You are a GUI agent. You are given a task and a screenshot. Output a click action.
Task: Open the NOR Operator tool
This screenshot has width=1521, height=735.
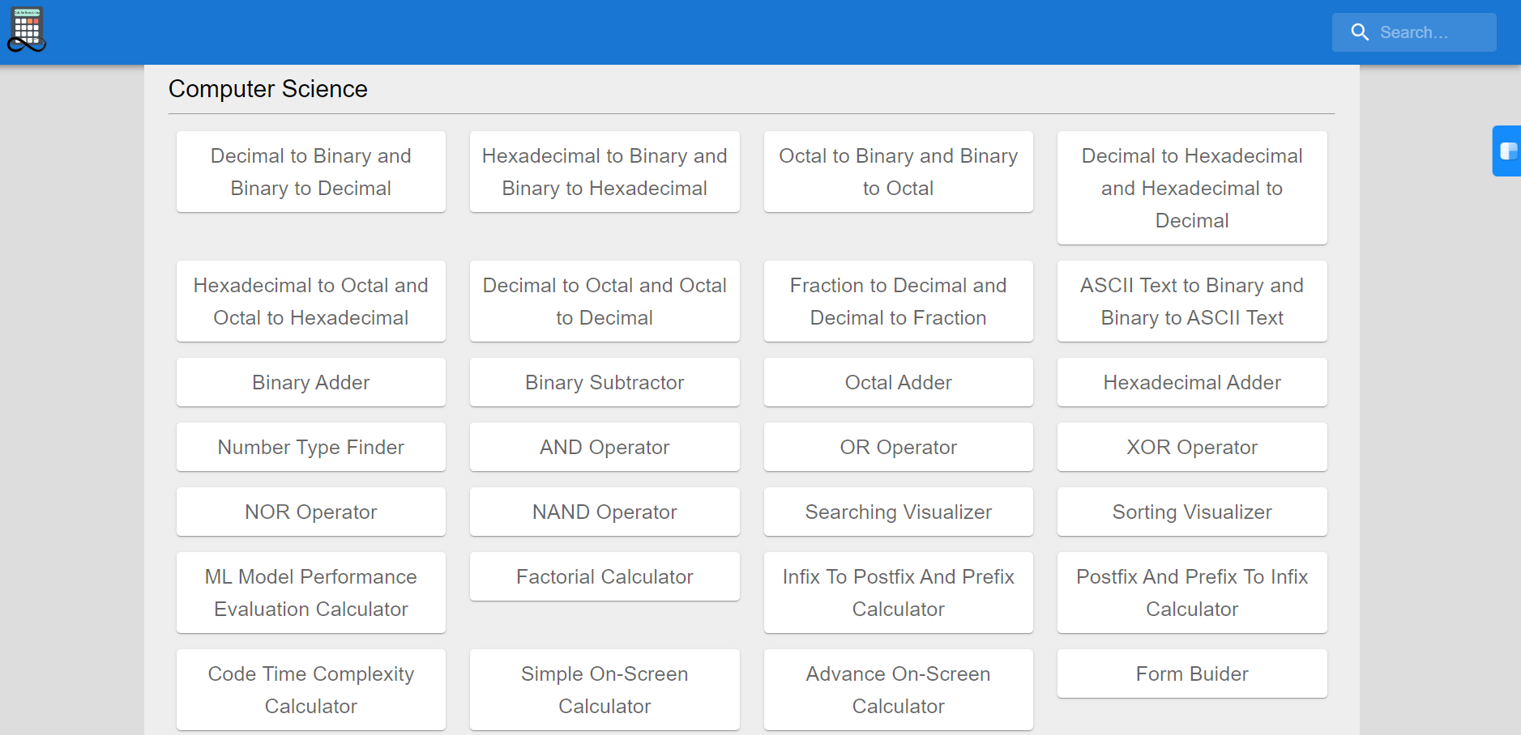tap(311, 512)
